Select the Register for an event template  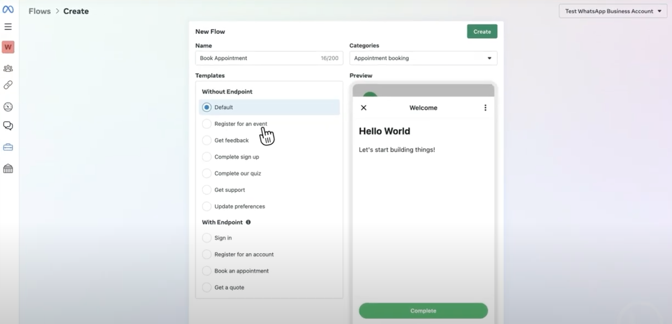click(x=207, y=124)
